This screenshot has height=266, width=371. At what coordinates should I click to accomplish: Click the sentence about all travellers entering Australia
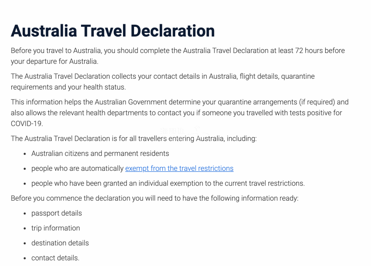coord(134,138)
